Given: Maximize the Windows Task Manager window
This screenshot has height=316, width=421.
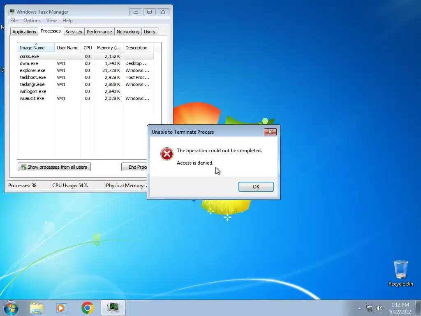Looking at the screenshot, I should [149, 12].
